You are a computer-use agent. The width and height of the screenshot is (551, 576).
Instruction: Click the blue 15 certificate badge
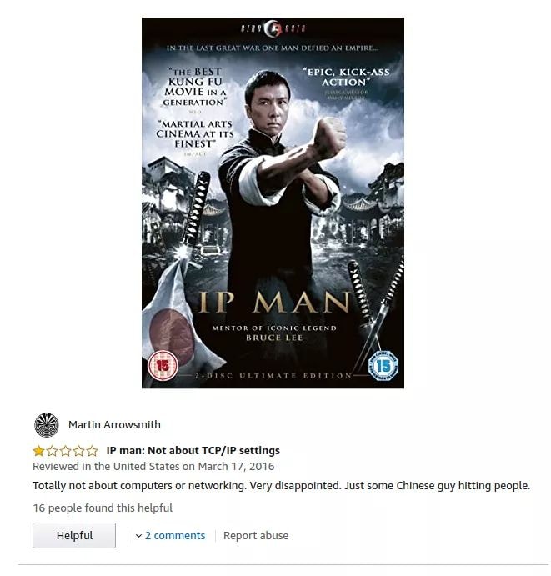click(383, 365)
